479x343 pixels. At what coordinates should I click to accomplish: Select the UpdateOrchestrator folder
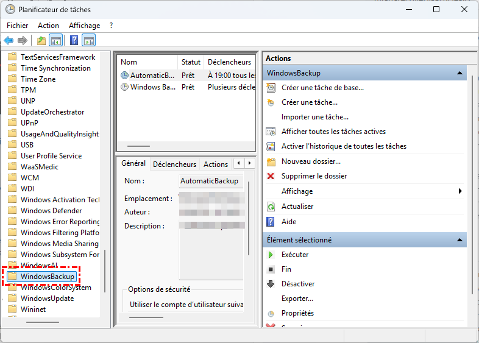(x=52, y=112)
